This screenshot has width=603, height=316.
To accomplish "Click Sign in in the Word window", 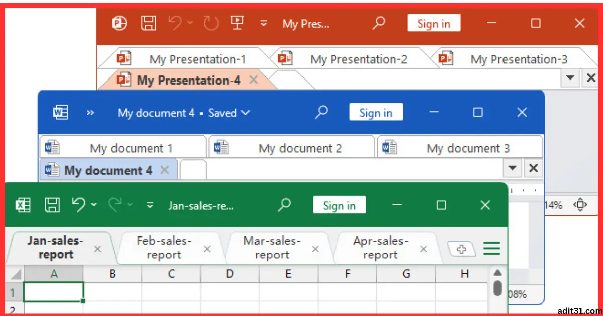I will pos(376,113).
